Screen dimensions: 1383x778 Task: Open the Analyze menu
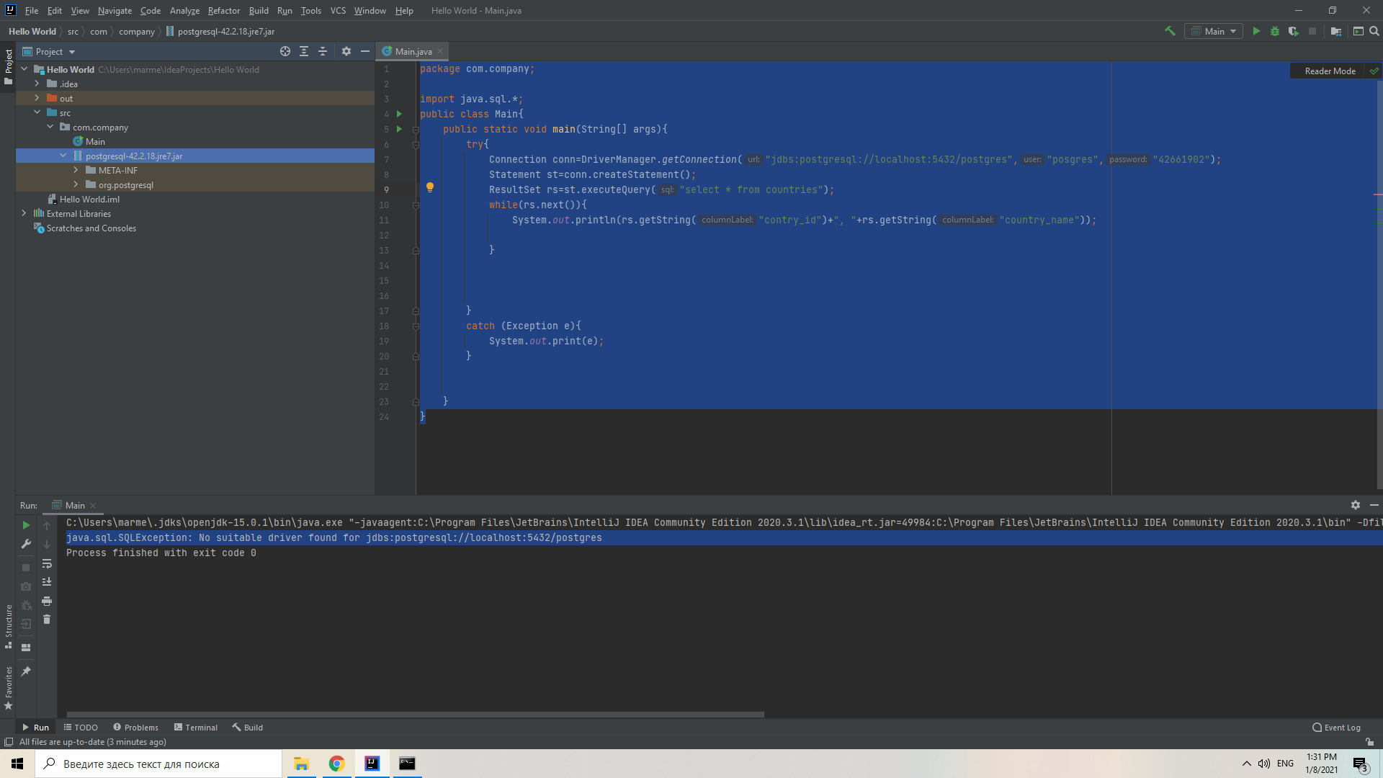pyautogui.click(x=184, y=10)
